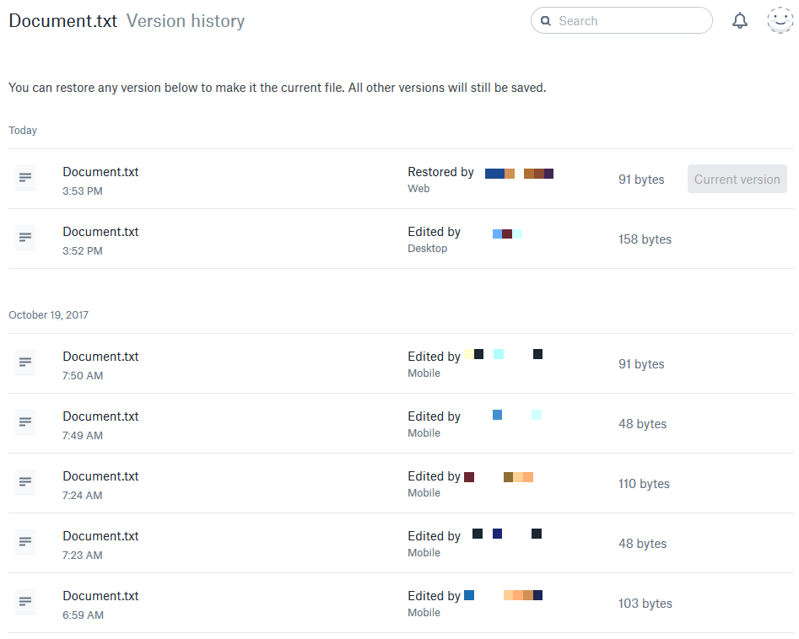This screenshot has height=639, width=799.
Task: Select the 103 bytes version row
Action: (x=100, y=596)
